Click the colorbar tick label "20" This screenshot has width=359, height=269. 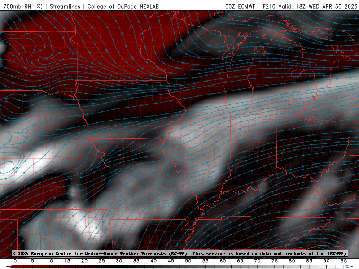coord(84,261)
